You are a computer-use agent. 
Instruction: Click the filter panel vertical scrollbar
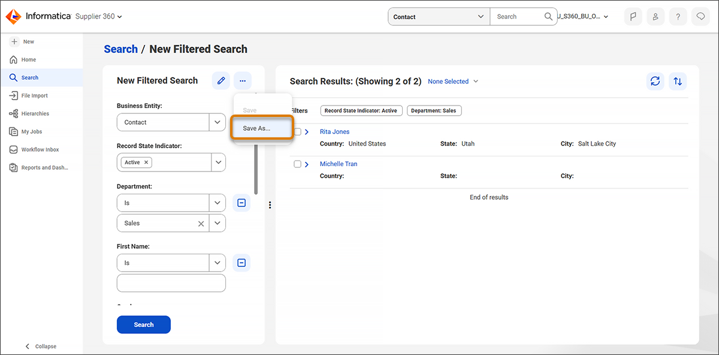click(256, 168)
